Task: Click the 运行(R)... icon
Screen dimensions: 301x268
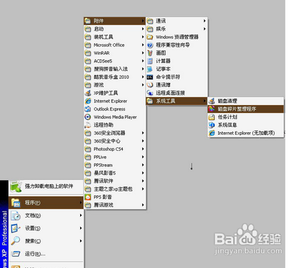Action: 16,254
